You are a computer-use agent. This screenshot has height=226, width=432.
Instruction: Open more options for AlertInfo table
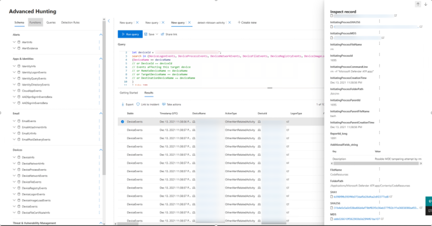(x=99, y=42)
